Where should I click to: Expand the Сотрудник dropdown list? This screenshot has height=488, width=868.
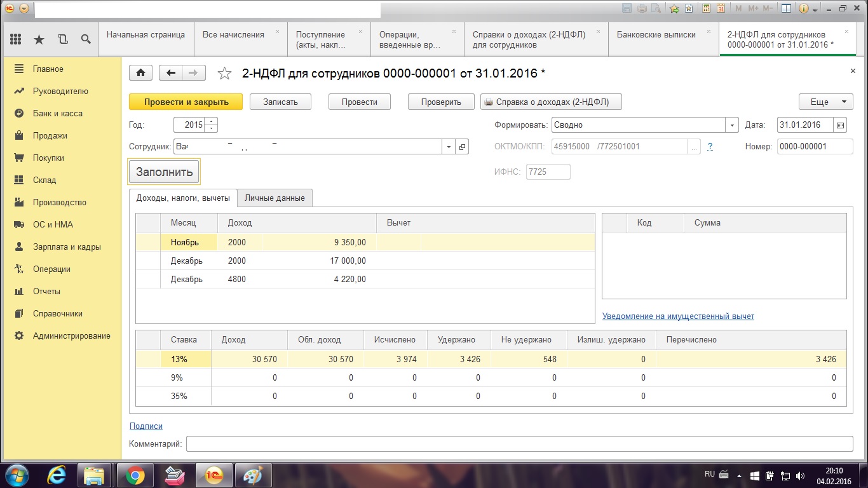point(449,147)
